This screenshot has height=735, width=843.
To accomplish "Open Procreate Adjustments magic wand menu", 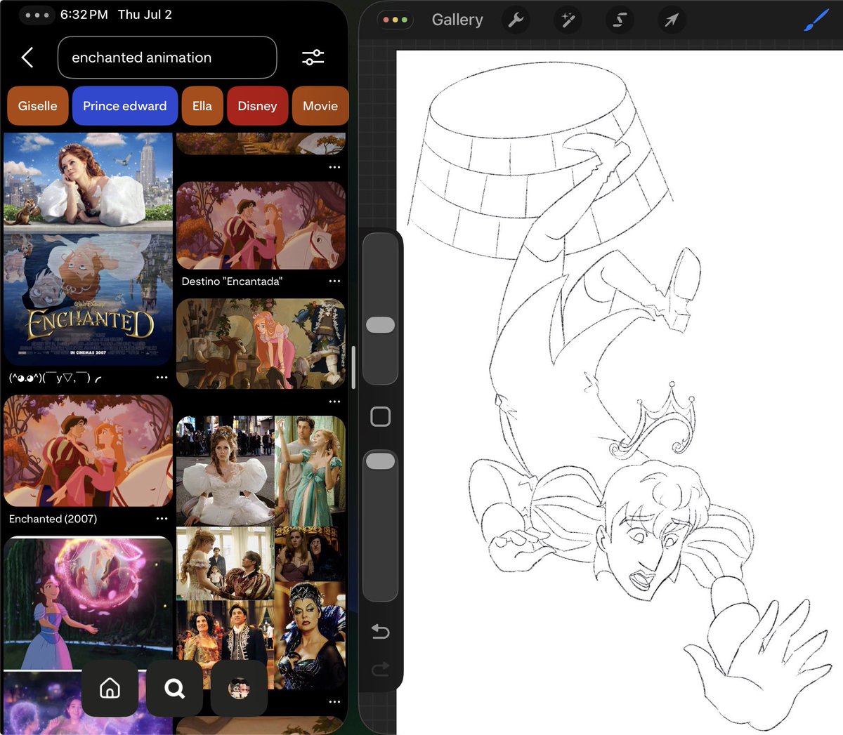I will coord(568,20).
